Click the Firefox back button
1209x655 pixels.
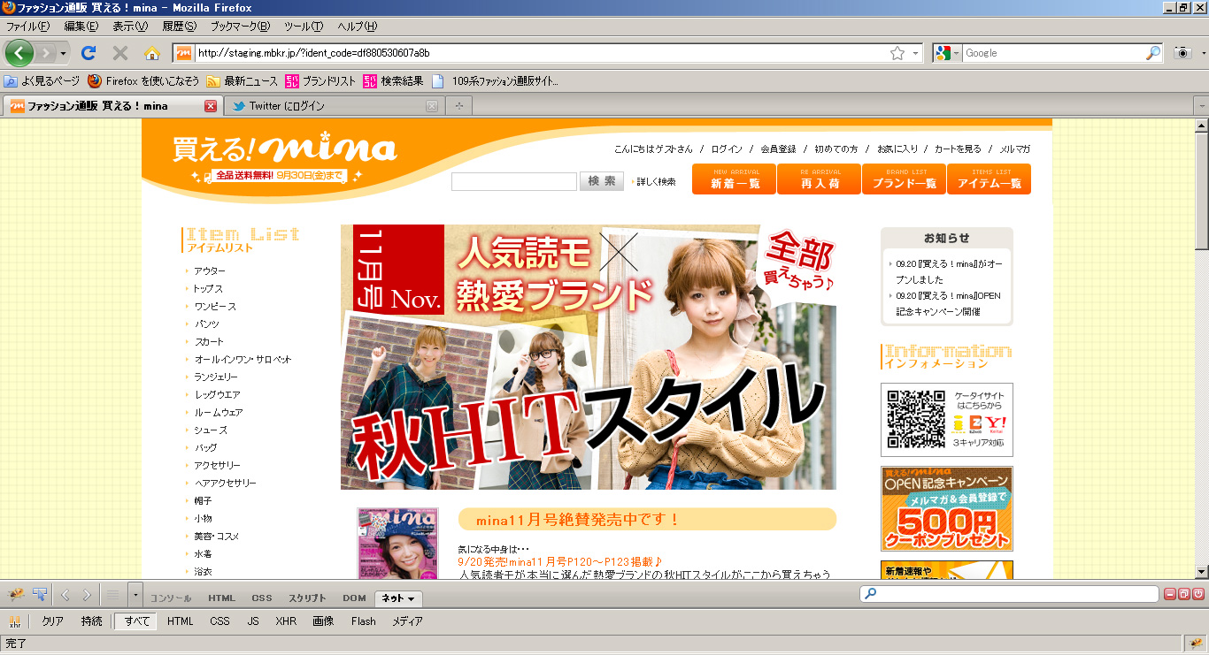point(19,53)
